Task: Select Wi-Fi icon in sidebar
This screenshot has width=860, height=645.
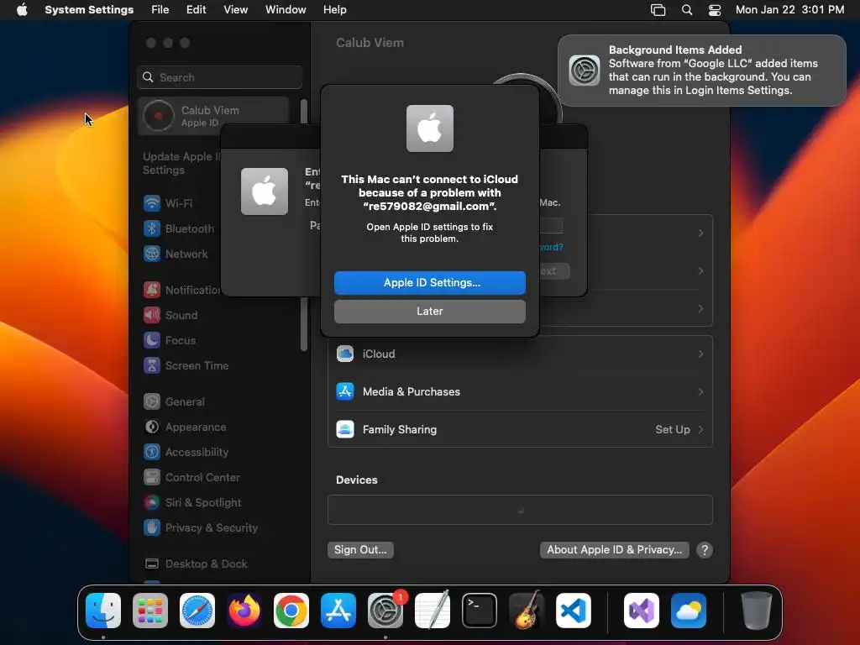Action: pos(152,203)
